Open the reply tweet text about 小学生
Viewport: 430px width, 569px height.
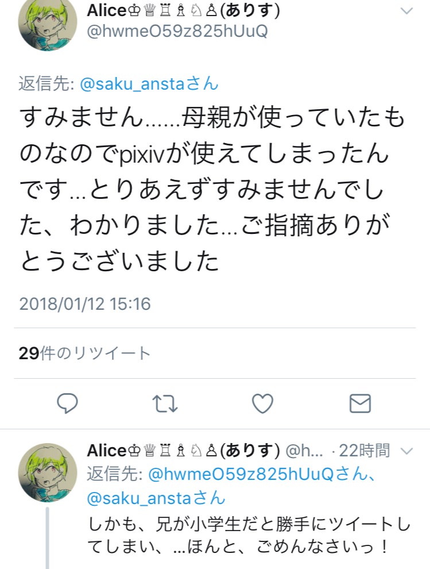[x=249, y=535]
